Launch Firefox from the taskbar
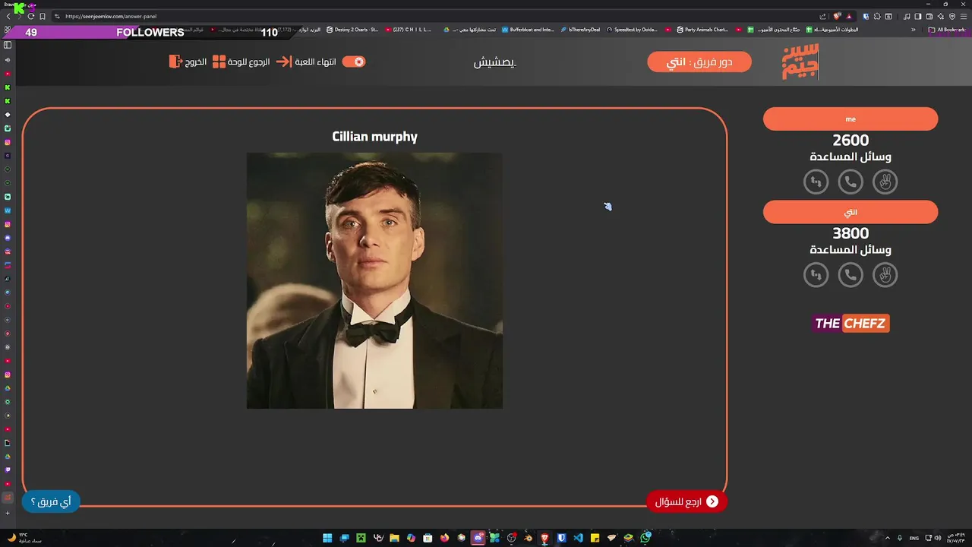The image size is (972, 547). click(444, 538)
